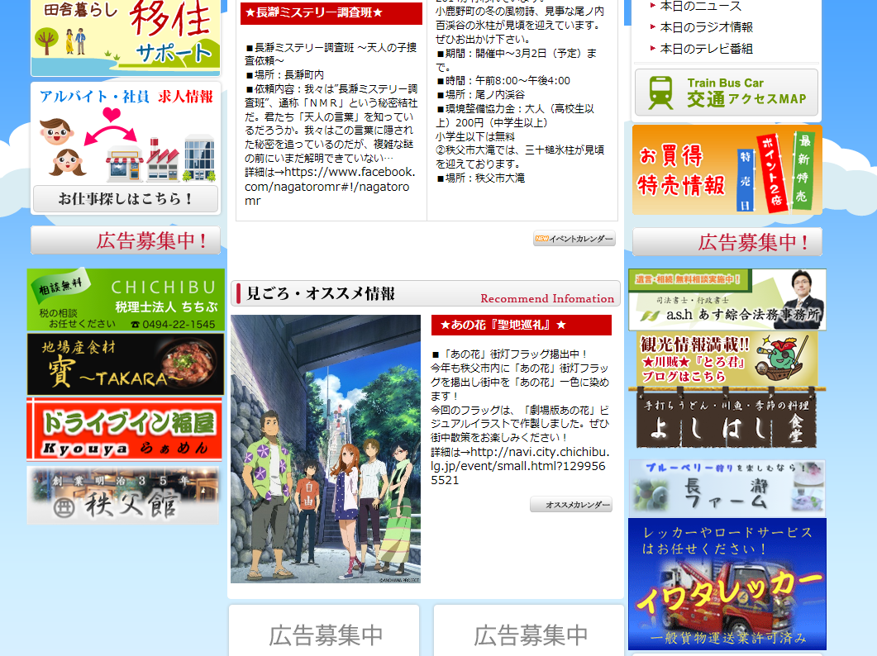
Task: Open the 長瀞ファーム blueberry banner
Action: coord(727,487)
